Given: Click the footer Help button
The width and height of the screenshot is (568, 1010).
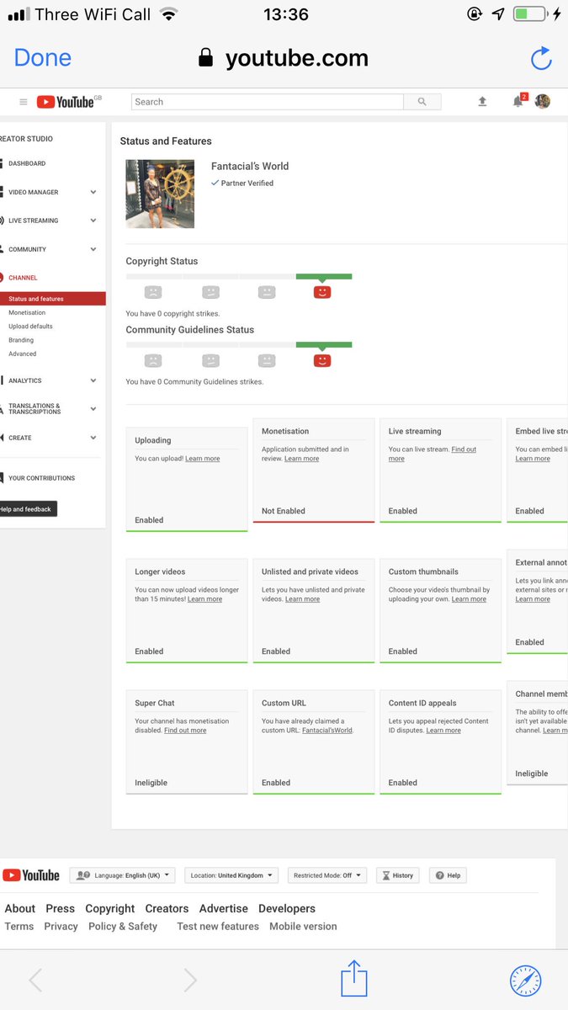Looking at the screenshot, I should tap(448, 875).
